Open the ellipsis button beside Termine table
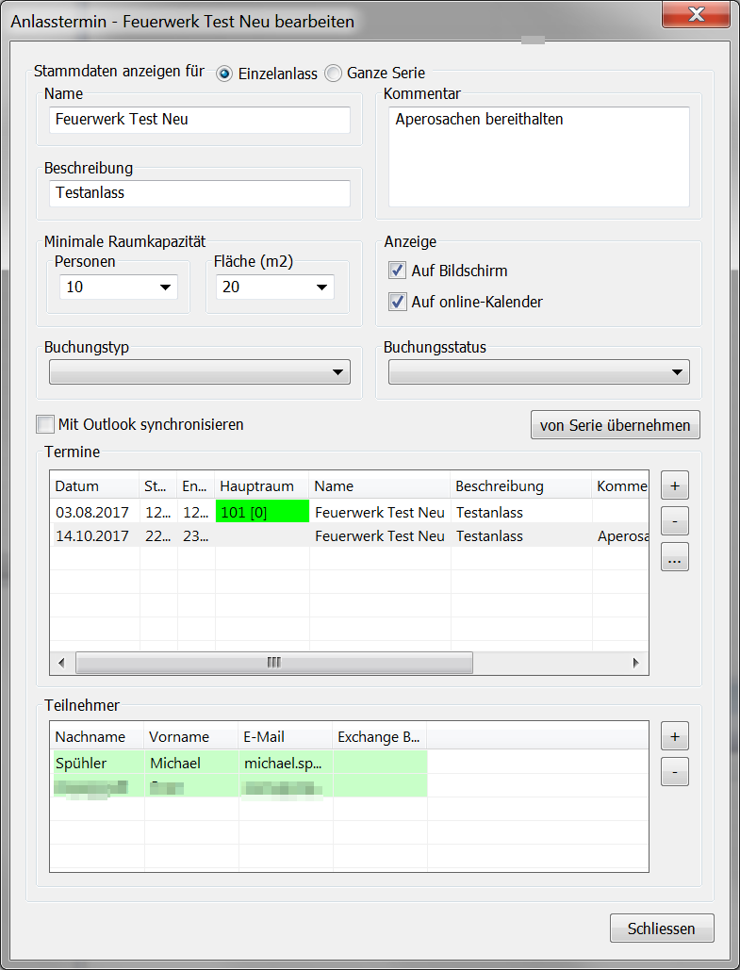The width and height of the screenshot is (740, 970). [x=675, y=556]
